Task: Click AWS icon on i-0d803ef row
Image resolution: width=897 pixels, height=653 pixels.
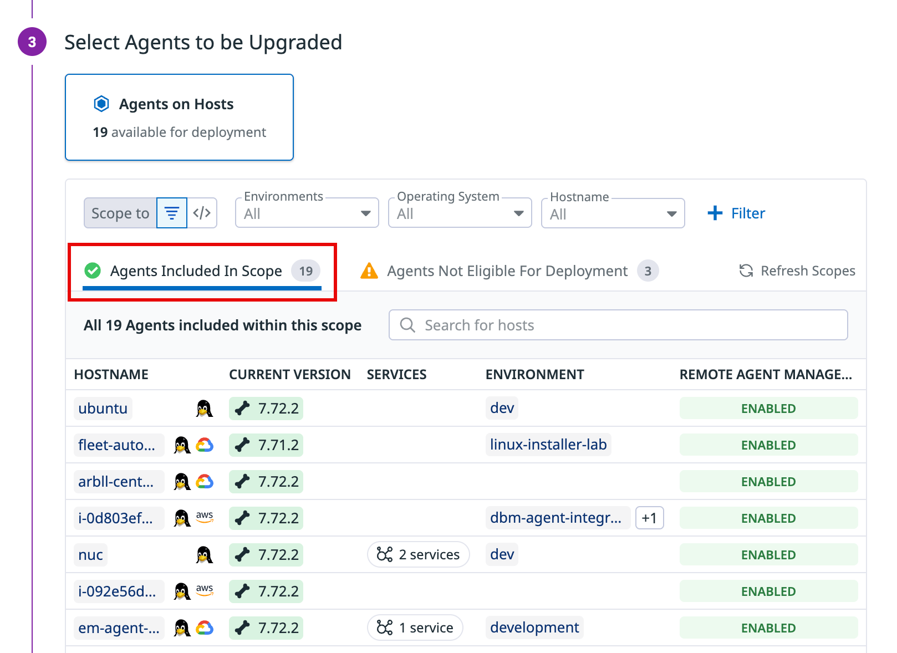Action: (205, 518)
